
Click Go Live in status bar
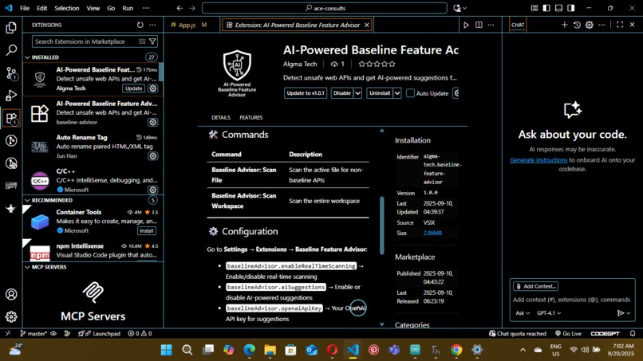[x=568, y=334]
